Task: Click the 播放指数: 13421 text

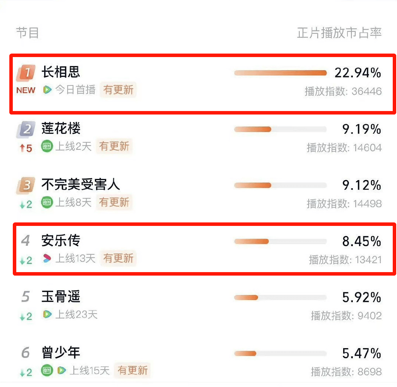Action: point(345,259)
